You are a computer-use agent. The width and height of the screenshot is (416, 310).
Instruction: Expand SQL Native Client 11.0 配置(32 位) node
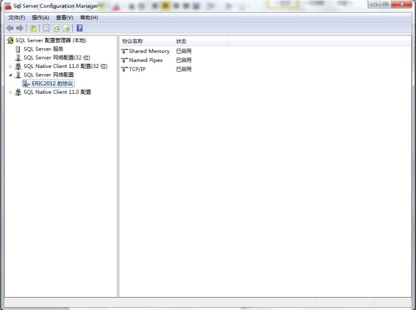(10, 66)
